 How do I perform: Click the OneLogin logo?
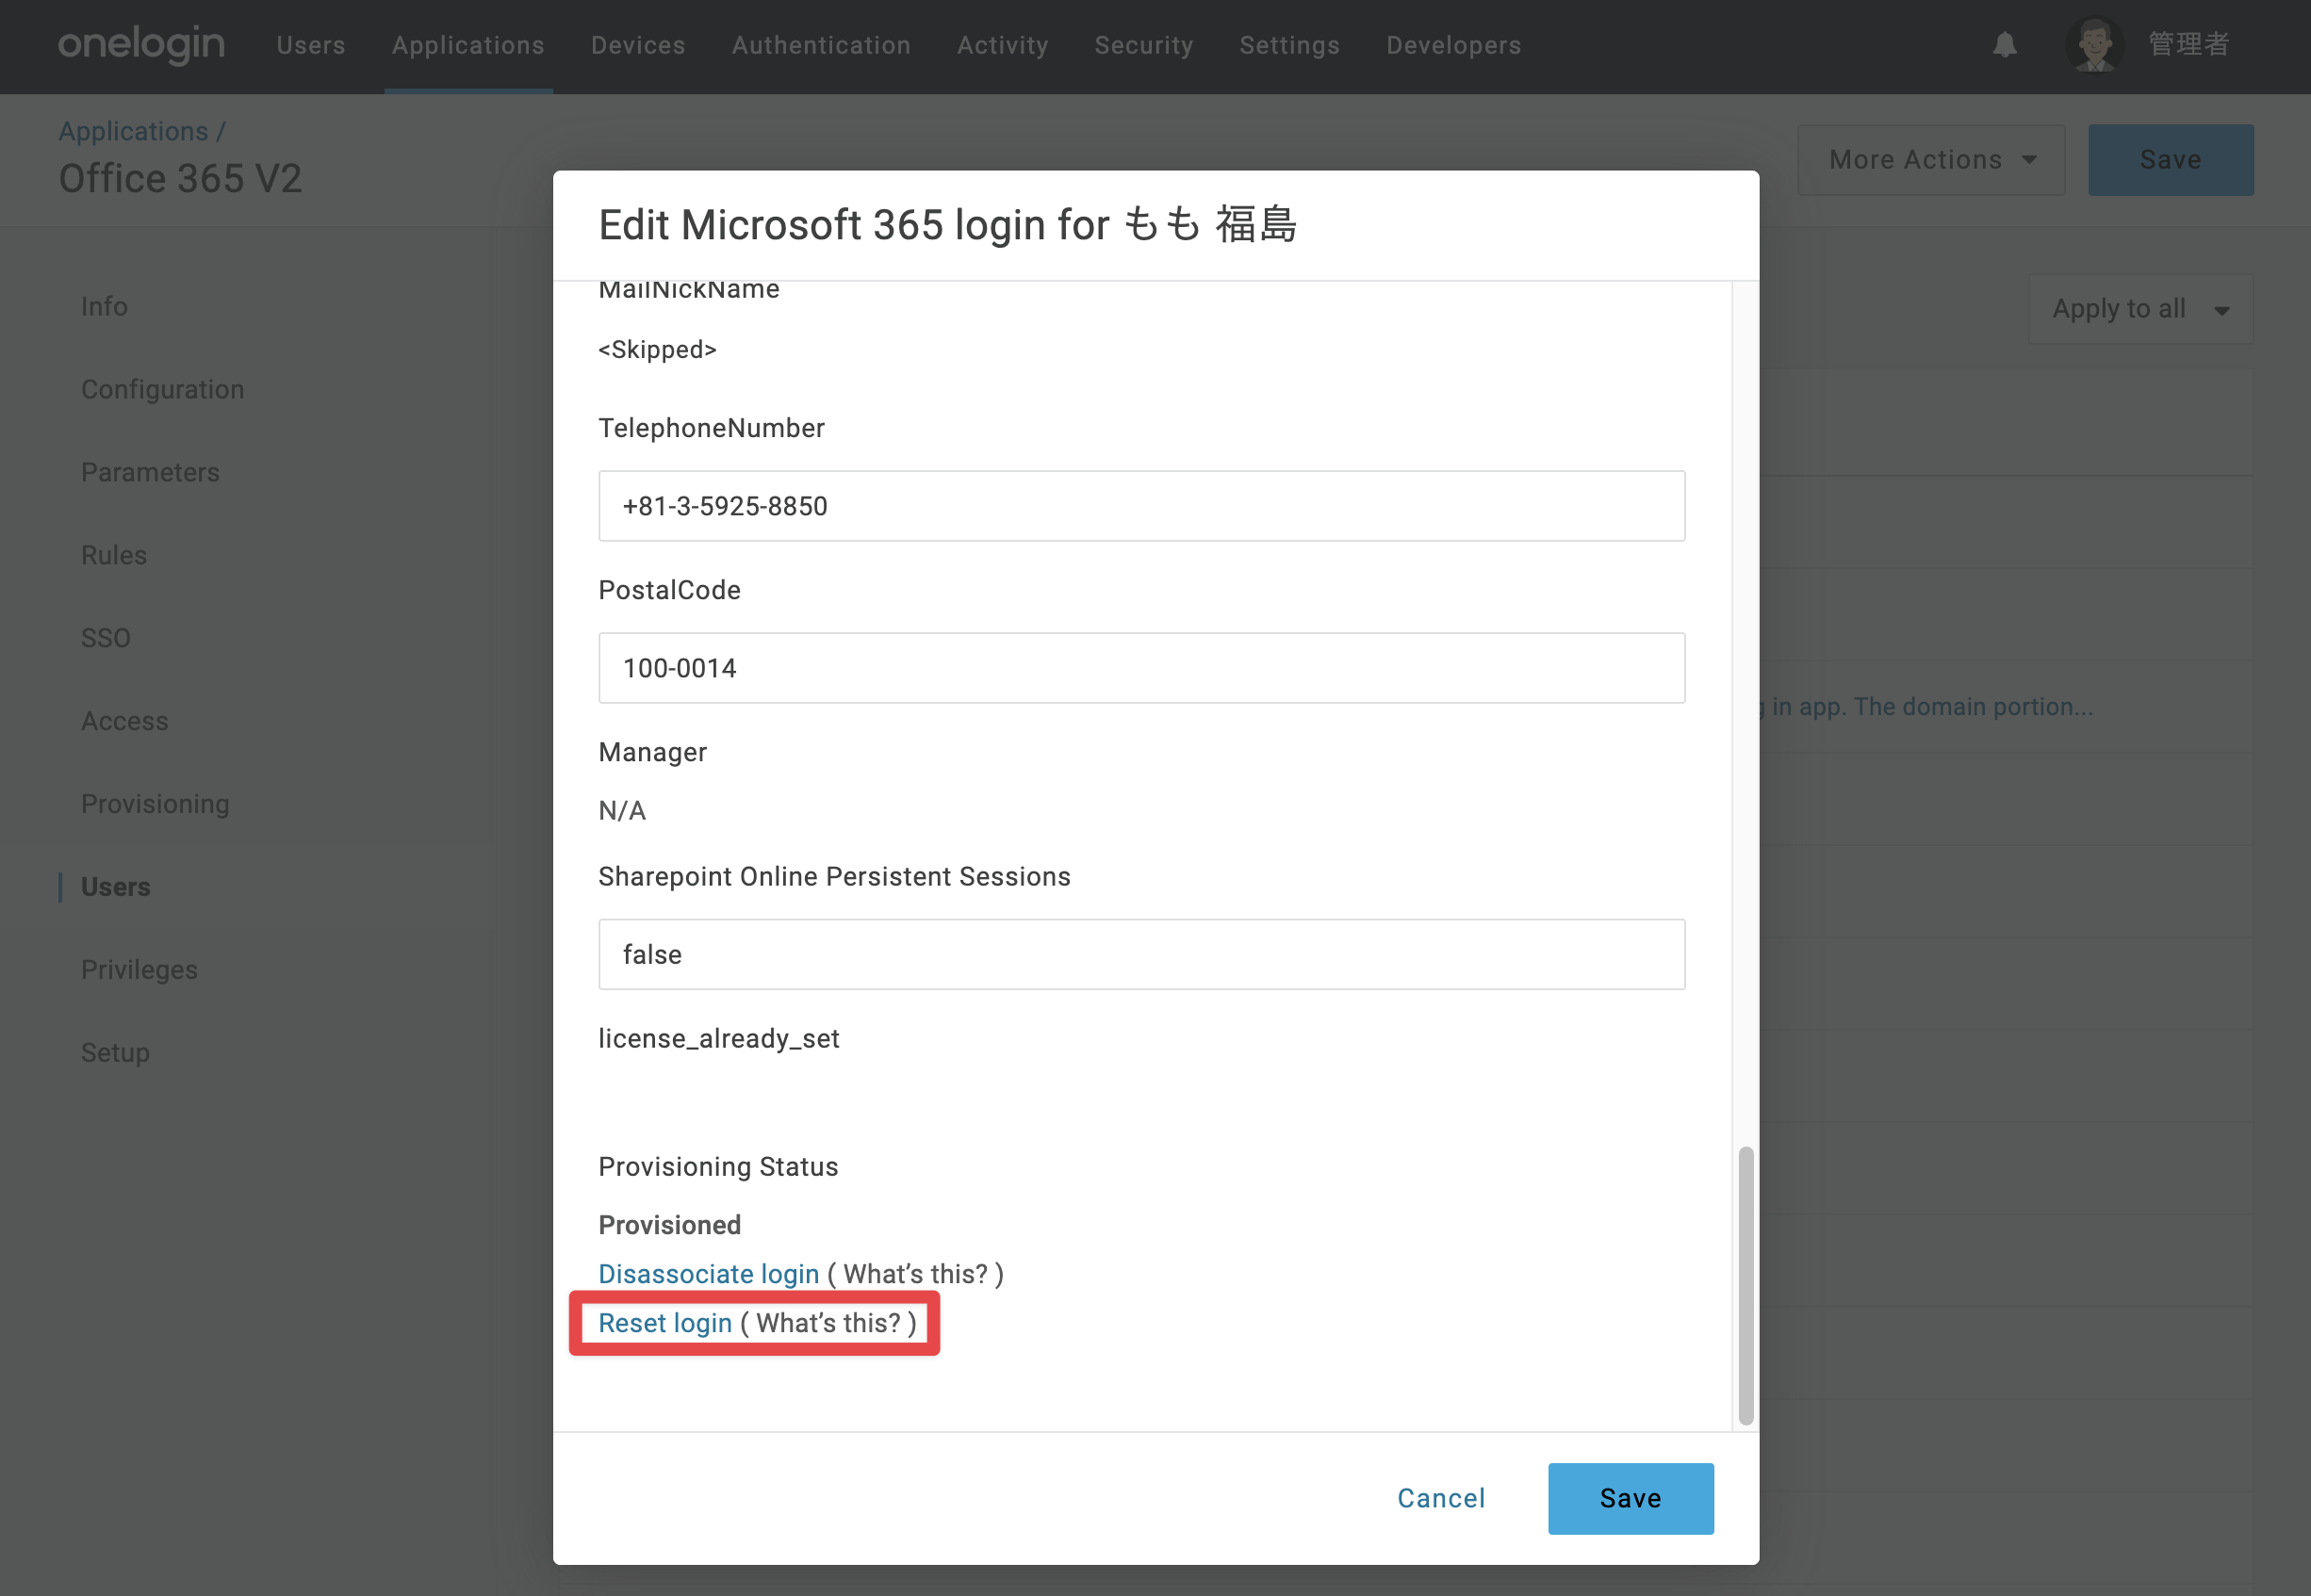click(141, 45)
